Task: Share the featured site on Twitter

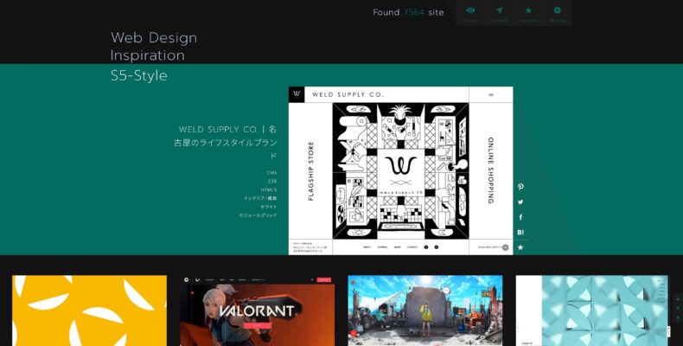Action: tap(520, 202)
